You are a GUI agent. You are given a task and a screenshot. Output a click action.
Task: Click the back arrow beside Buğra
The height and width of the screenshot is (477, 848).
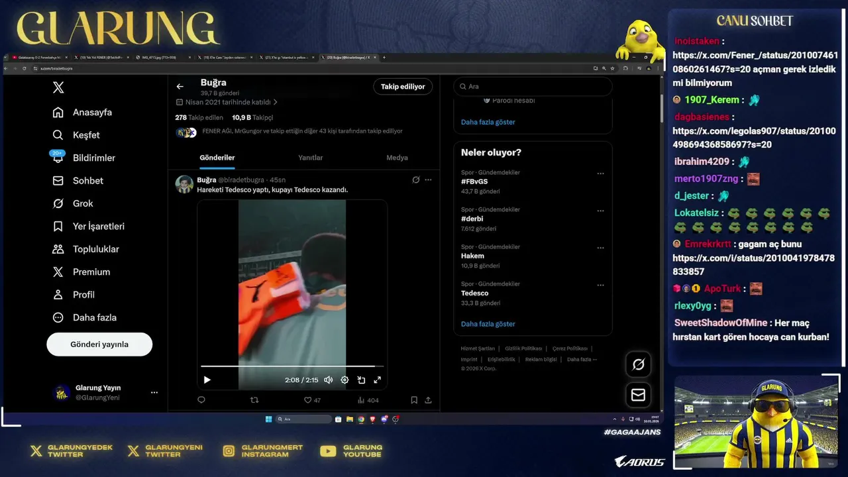pos(180,86)
